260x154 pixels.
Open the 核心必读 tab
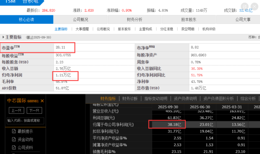pos(26,20)
